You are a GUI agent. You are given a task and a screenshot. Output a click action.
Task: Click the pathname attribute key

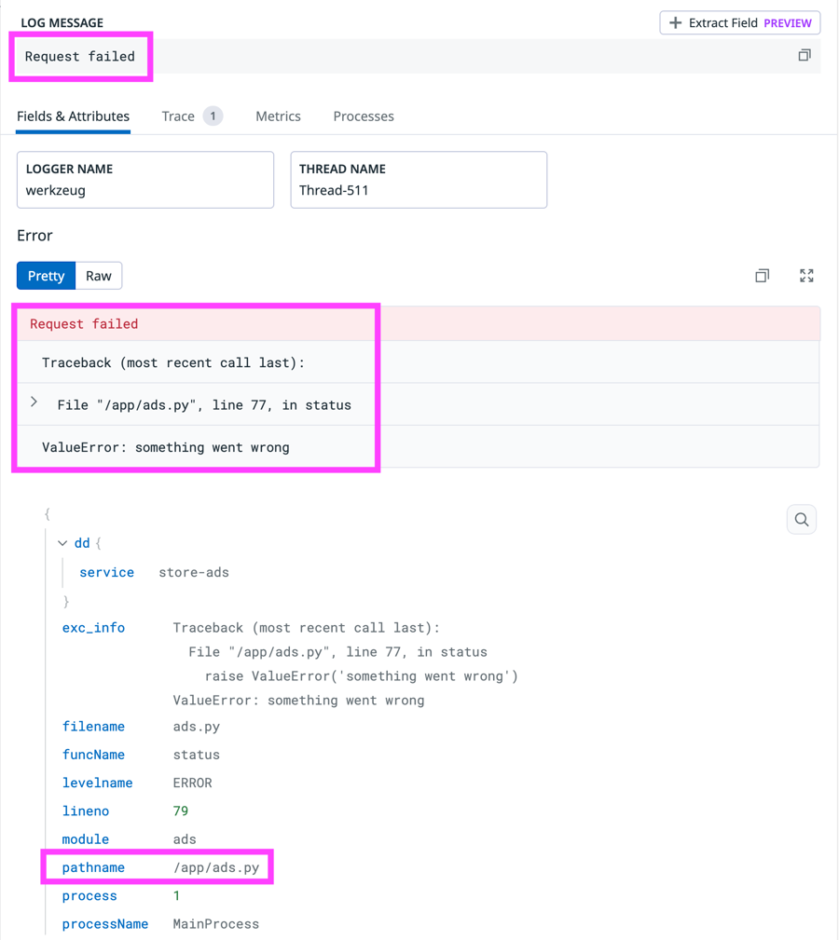tap(93, 867)
